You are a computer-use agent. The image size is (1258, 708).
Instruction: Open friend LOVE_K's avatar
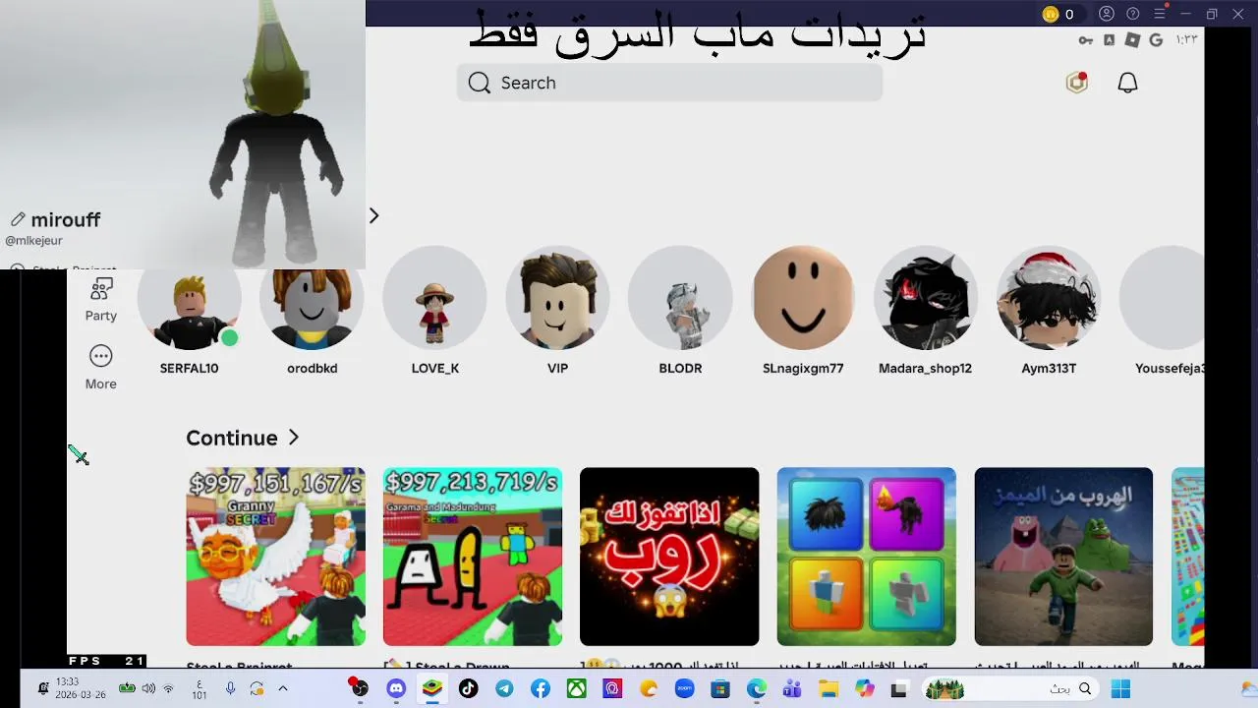(x=434, y=298)
